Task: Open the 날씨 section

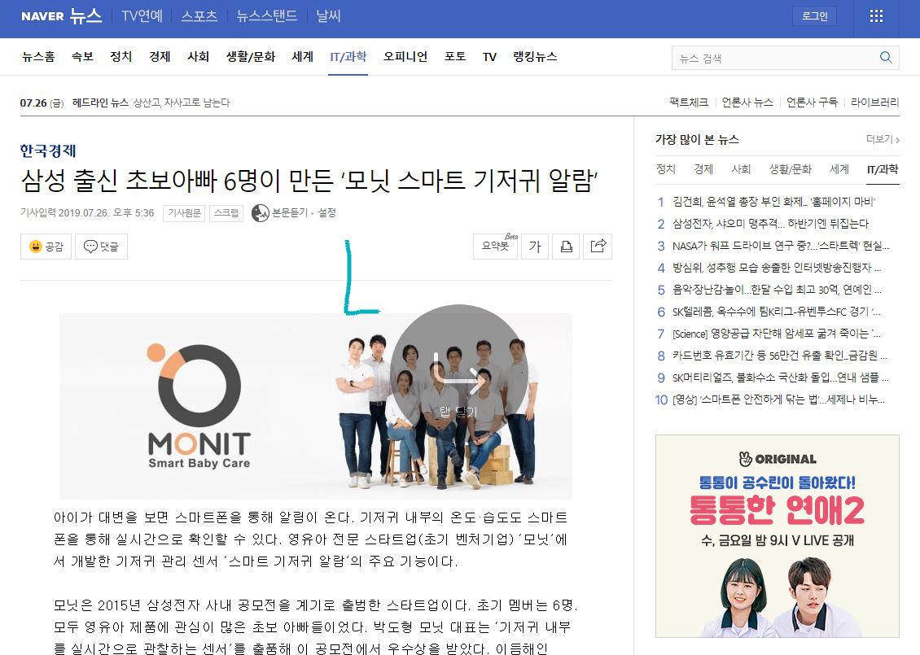Action: (x=329, y=15)
